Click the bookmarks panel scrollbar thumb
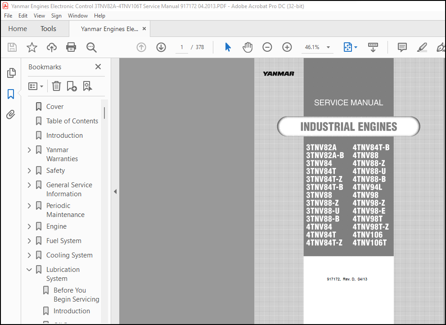446x325 pixels. (x=104, y=113)
